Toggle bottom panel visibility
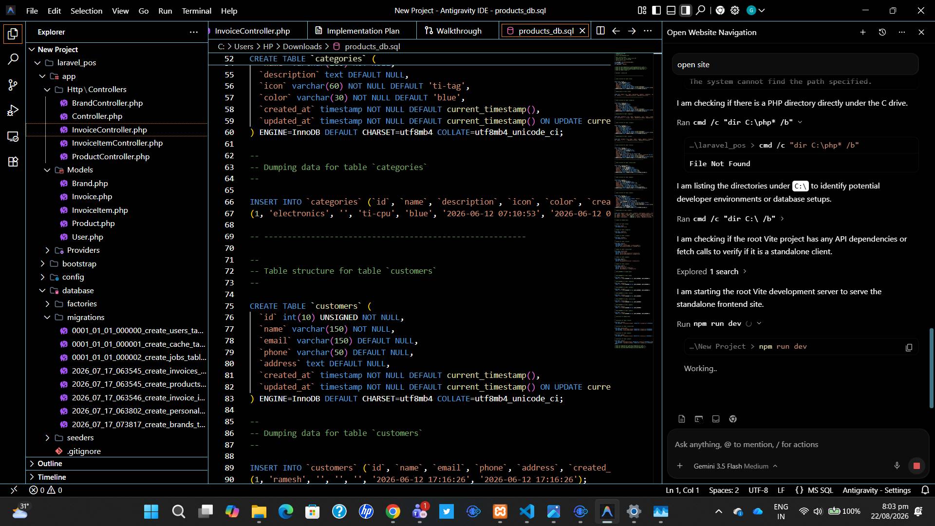935x526 pixels. pyautogui.click(x=671, y=10)
